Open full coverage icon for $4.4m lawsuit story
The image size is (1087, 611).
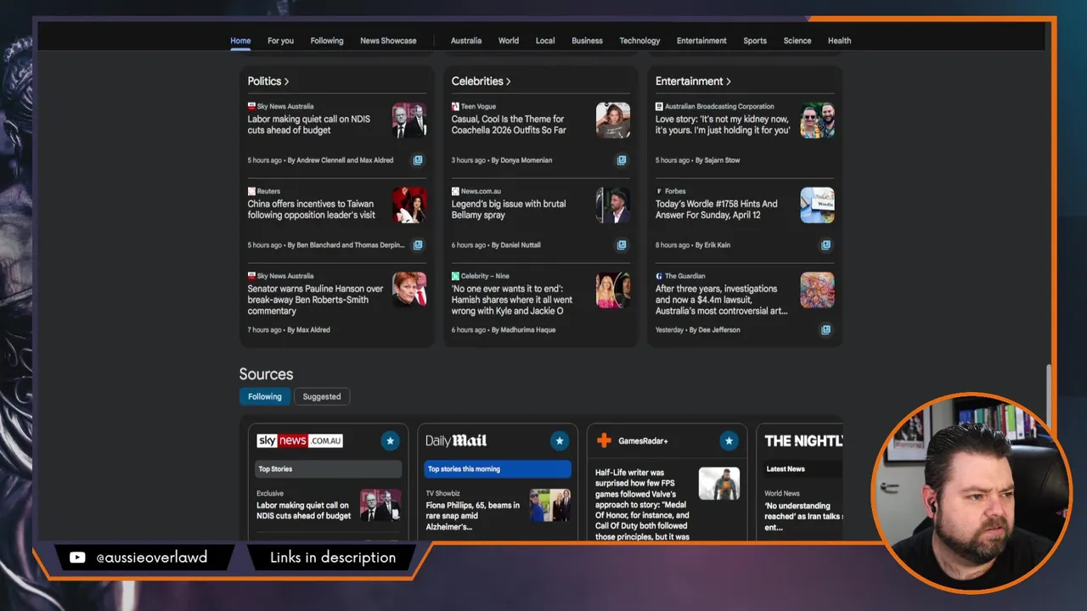tap(825, 329)
